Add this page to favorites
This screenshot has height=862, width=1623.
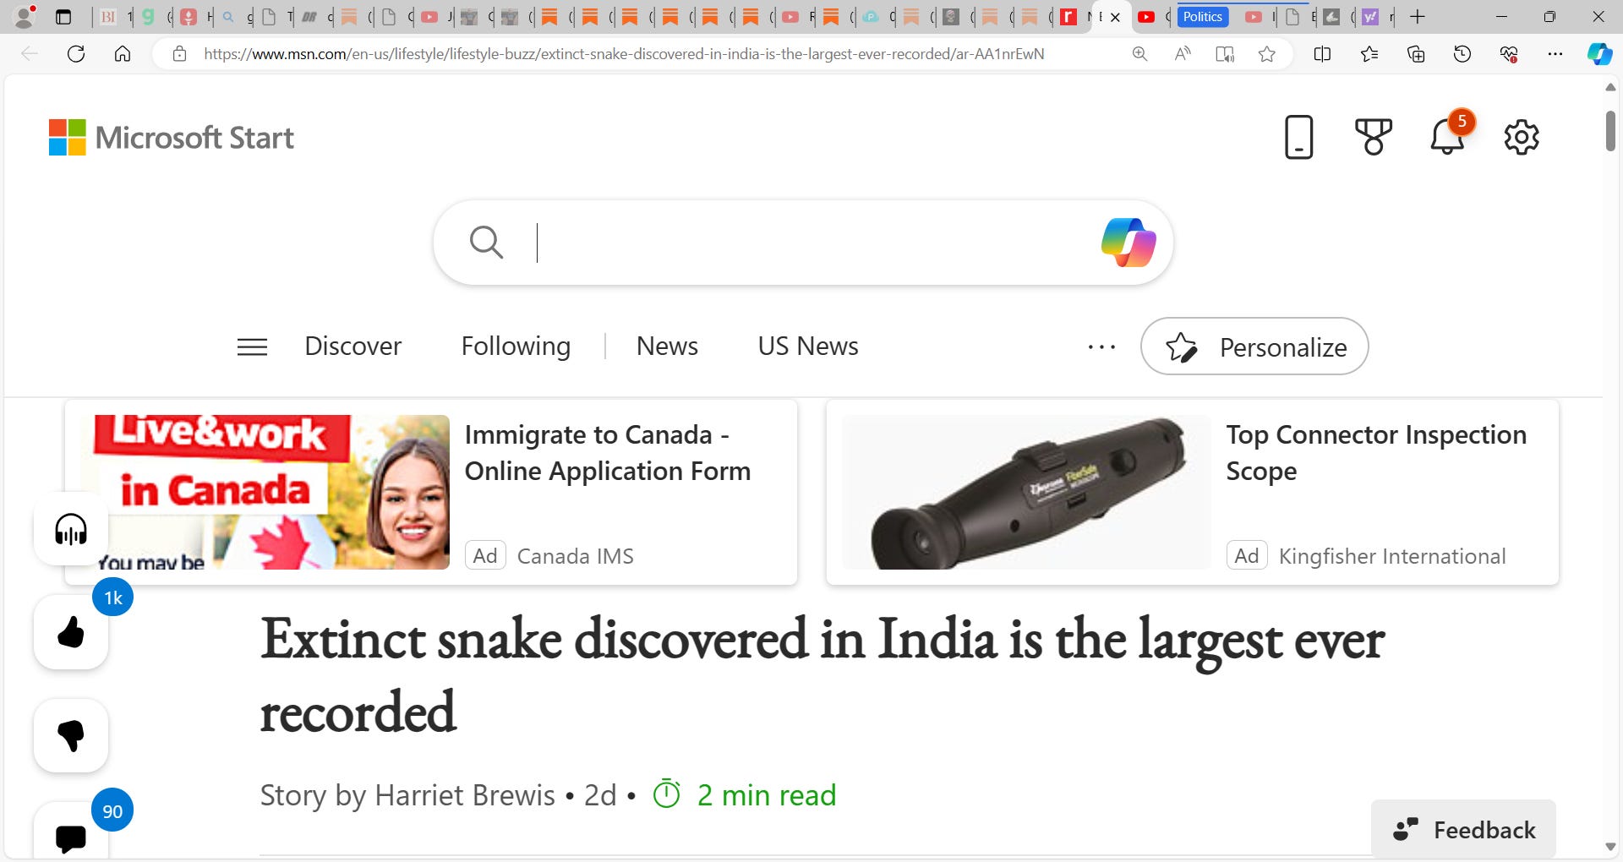pyautogui.click(x=1266, y=54)
